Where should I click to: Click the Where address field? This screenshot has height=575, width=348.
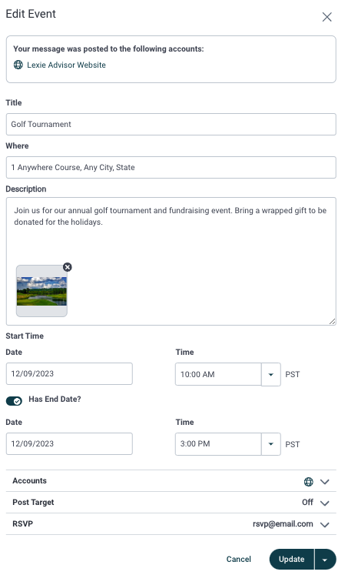pos(171,168)
